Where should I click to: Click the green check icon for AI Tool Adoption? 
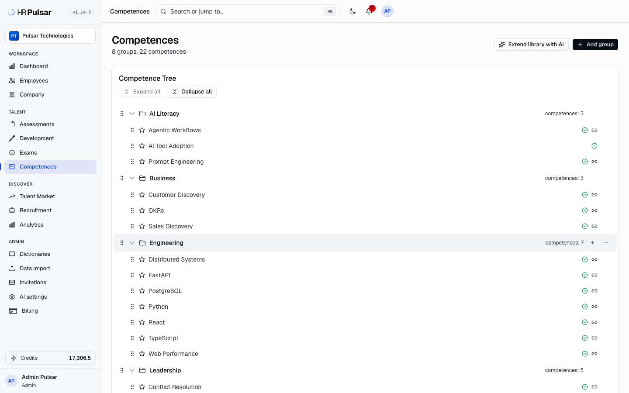click(x=594, y=146)
